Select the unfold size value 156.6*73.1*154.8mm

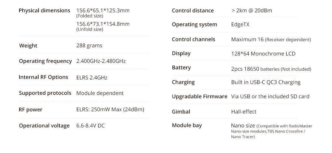pos(103,24)
